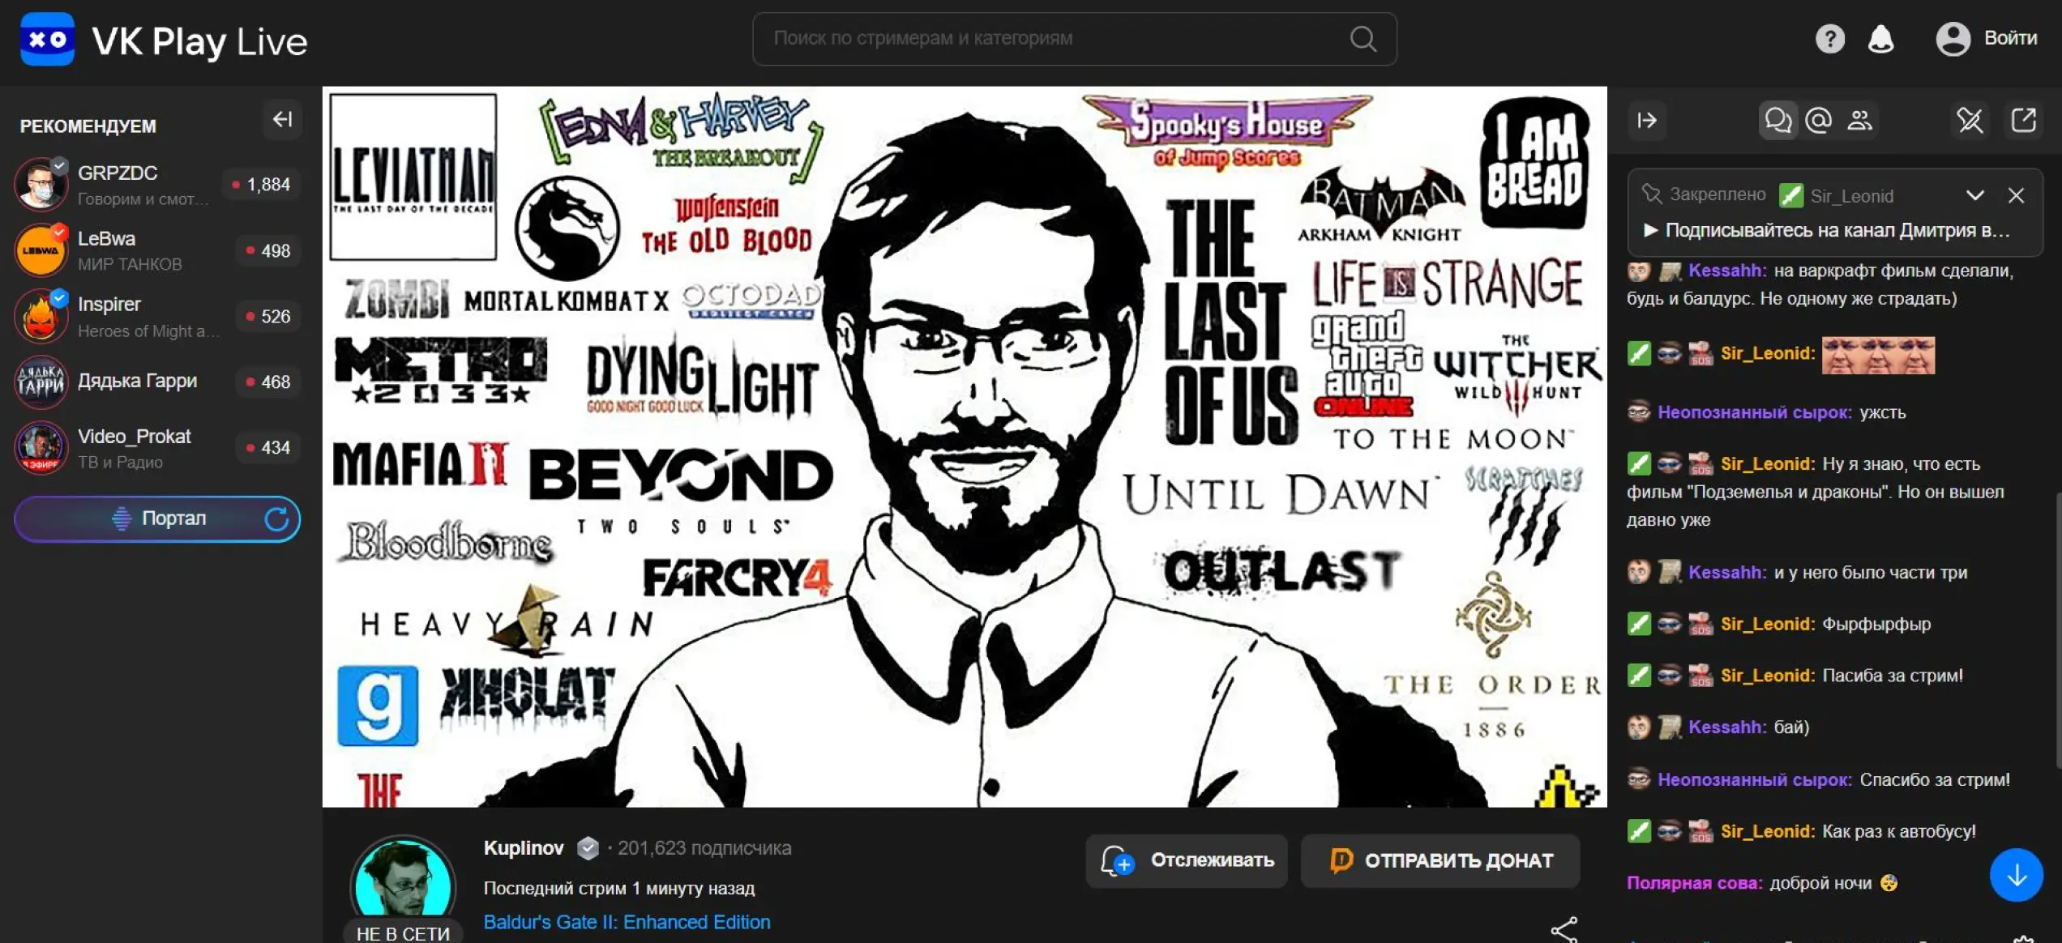Dismiss the pinned Sir_Leonid message

pyautogui.click(x=2016, y=195)
